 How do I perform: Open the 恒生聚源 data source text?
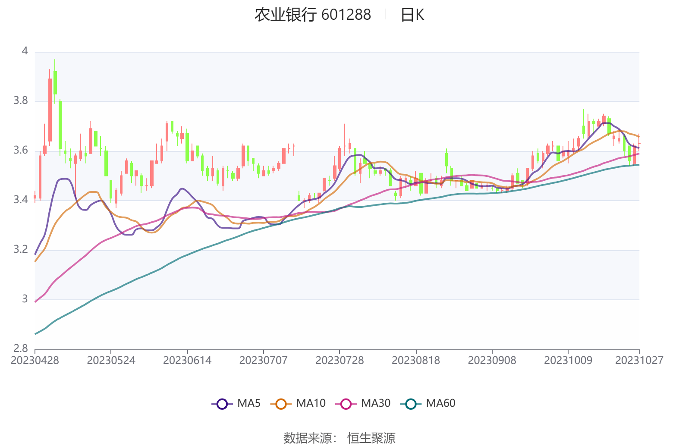coord(371,438)
